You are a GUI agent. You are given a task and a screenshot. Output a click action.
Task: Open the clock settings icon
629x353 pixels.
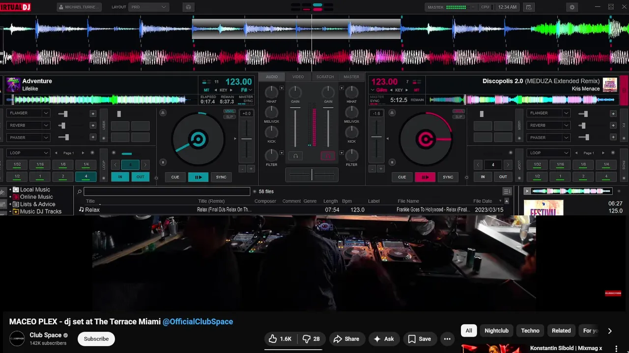(529, 7)
